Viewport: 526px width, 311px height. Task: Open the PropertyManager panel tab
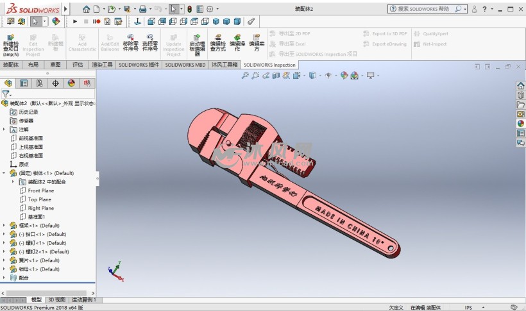point(24,83)
